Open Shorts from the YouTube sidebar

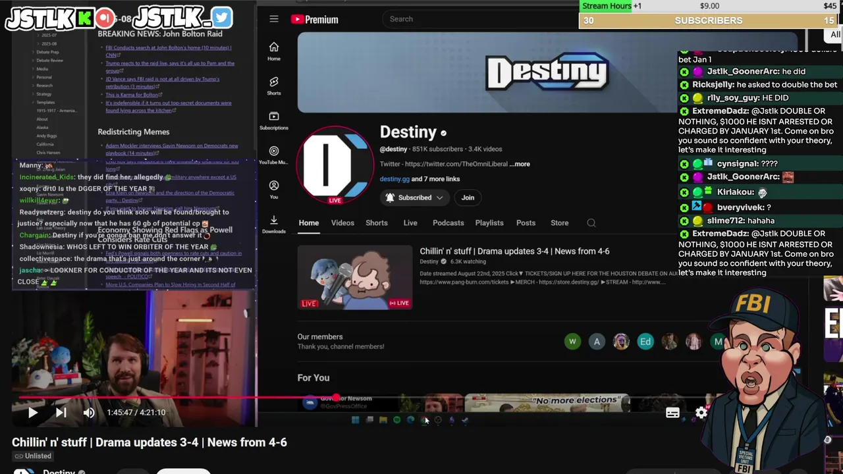pos(274,86)
